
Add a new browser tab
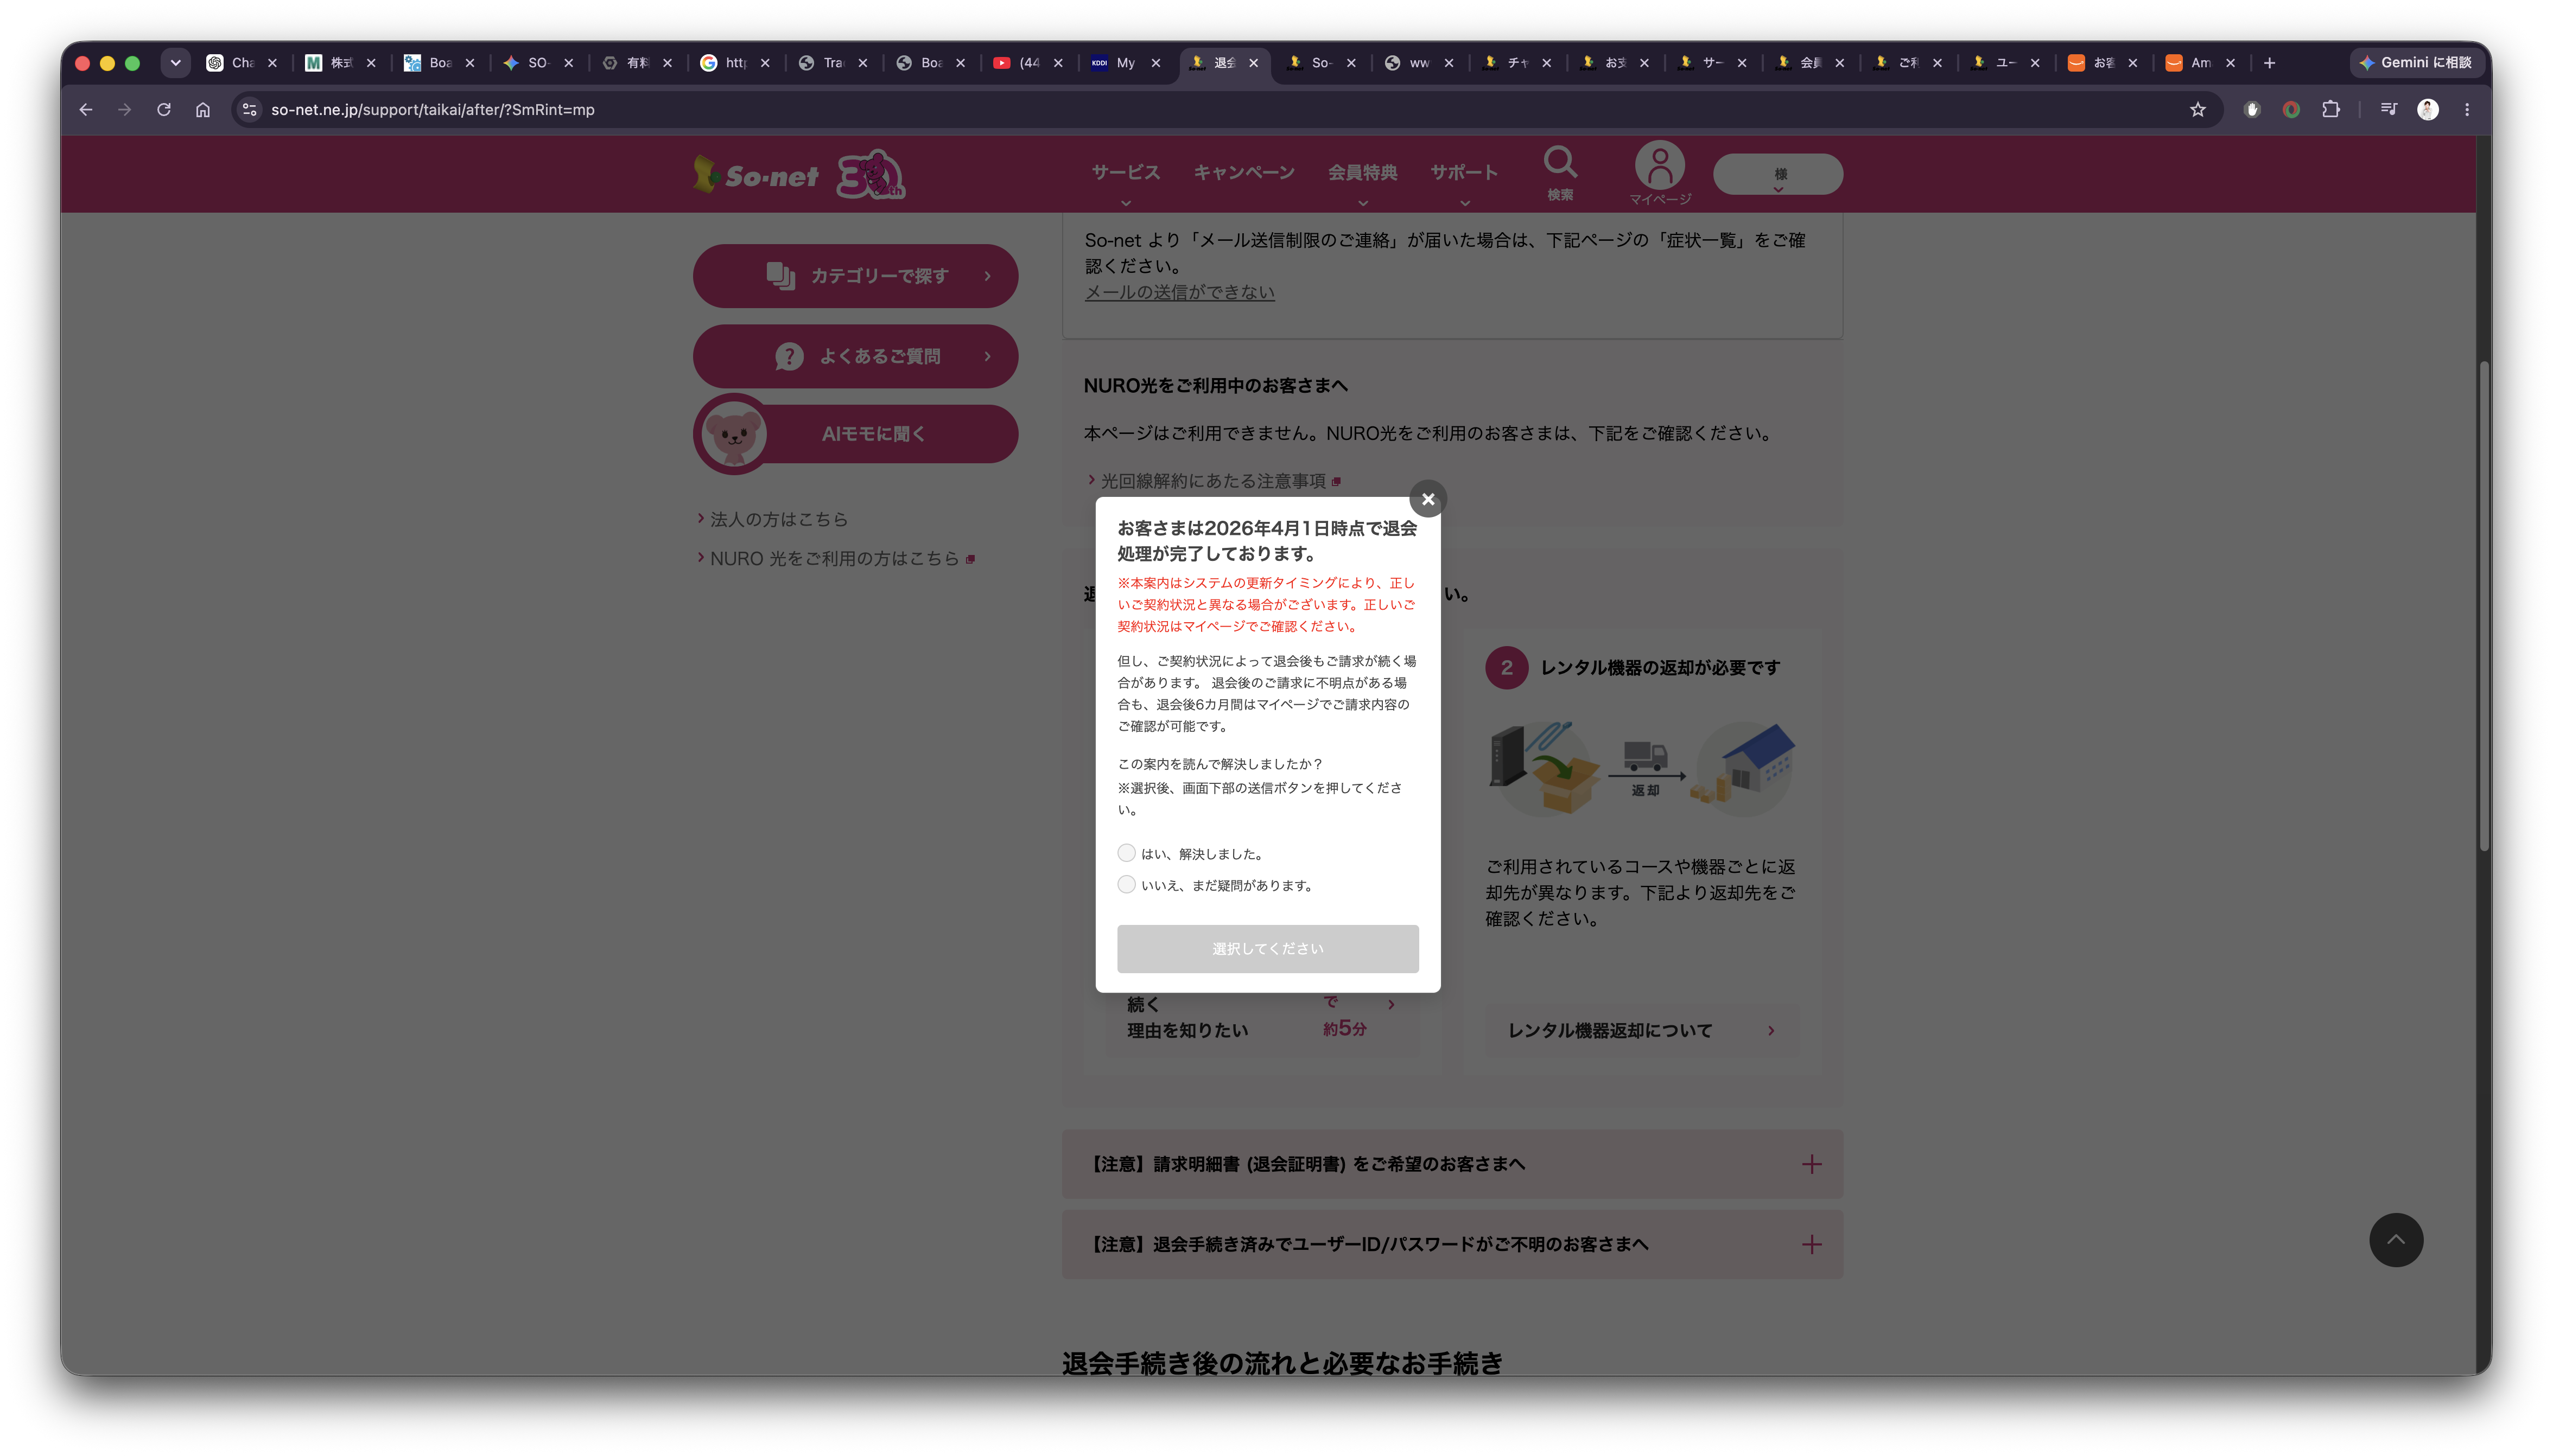[x=2270, y=62]
